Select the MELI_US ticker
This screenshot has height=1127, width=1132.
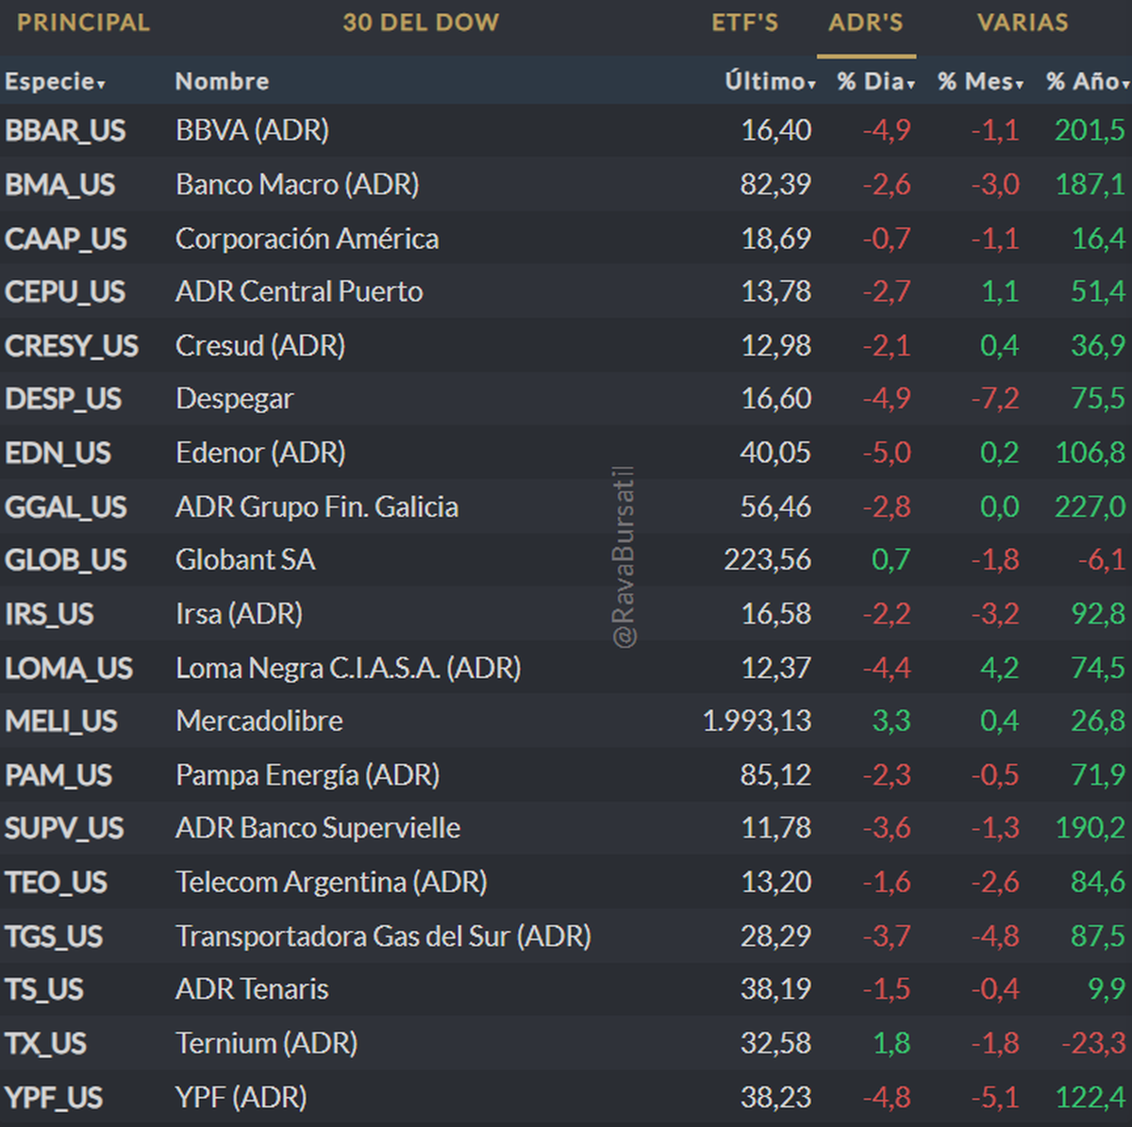point(61,721)
